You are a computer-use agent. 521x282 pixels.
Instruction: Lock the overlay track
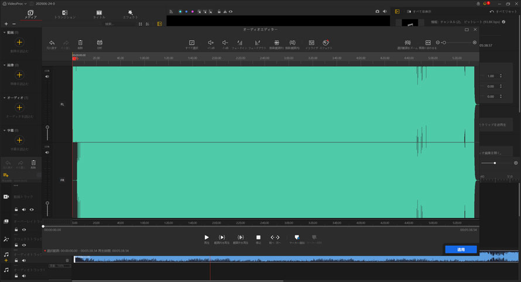click(16, 229)
